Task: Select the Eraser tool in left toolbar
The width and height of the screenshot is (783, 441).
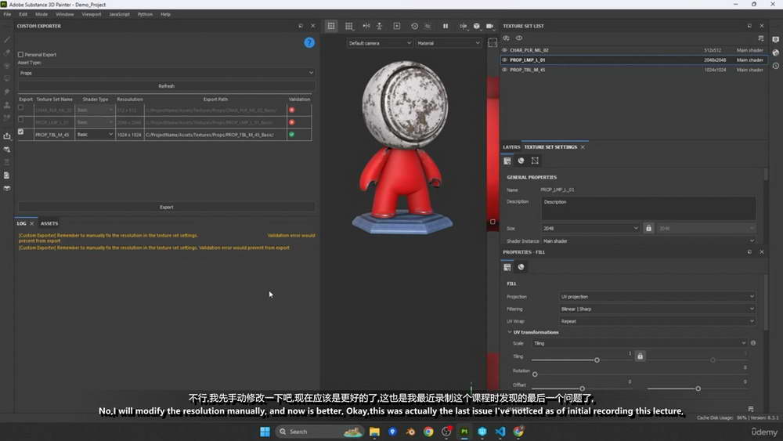Action: pos(7,53)
